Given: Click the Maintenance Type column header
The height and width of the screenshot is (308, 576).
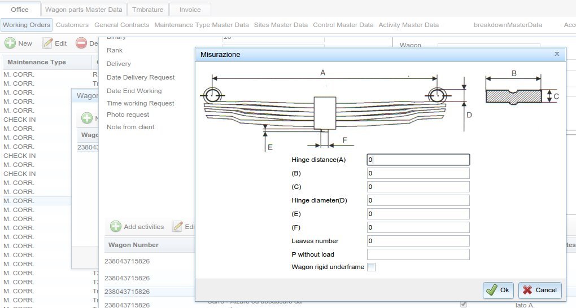Looking at the screenshot, I should pos(47,62).
